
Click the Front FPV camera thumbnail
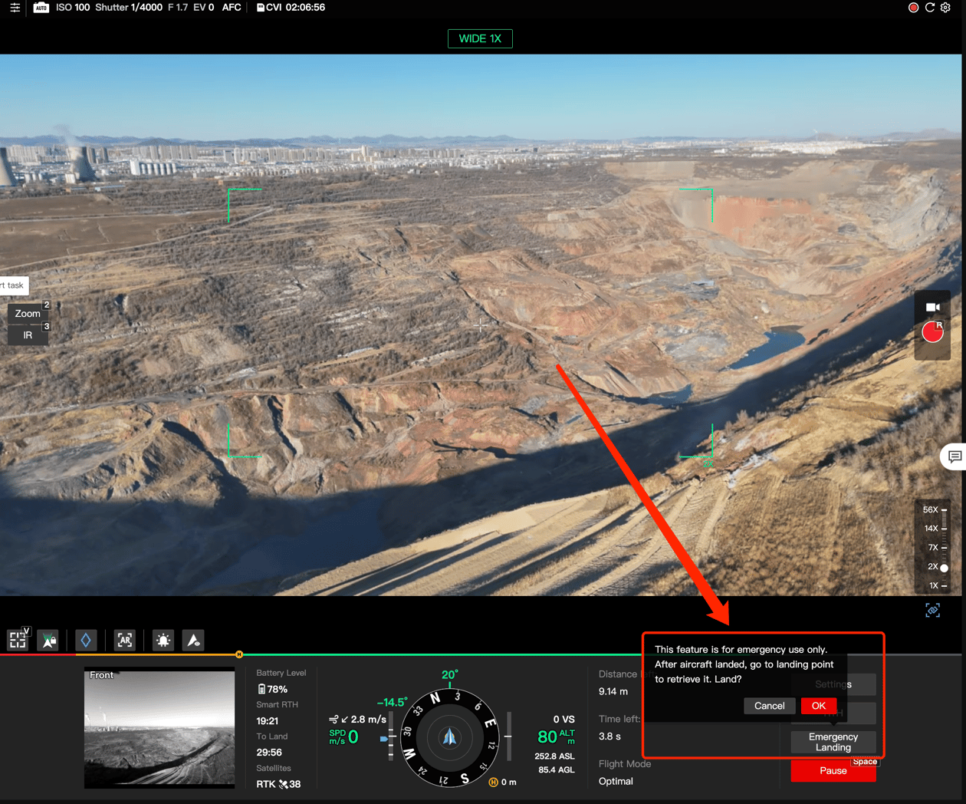point(159,729)
